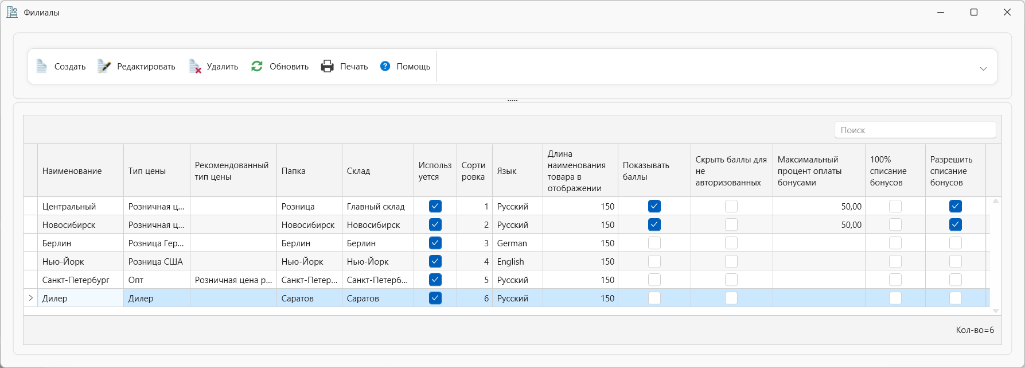Click the Редактировать pencil icon
This screenshot has width=1025, height=368.
104,67
